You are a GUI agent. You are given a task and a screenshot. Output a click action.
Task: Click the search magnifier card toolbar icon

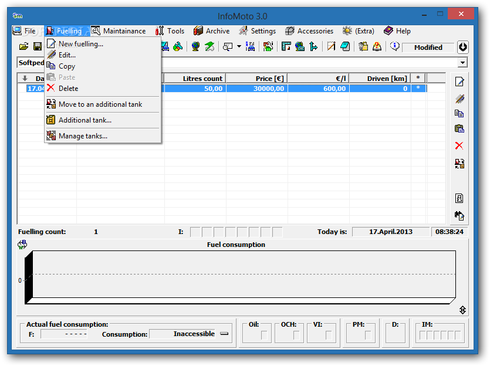pos(228,47)
